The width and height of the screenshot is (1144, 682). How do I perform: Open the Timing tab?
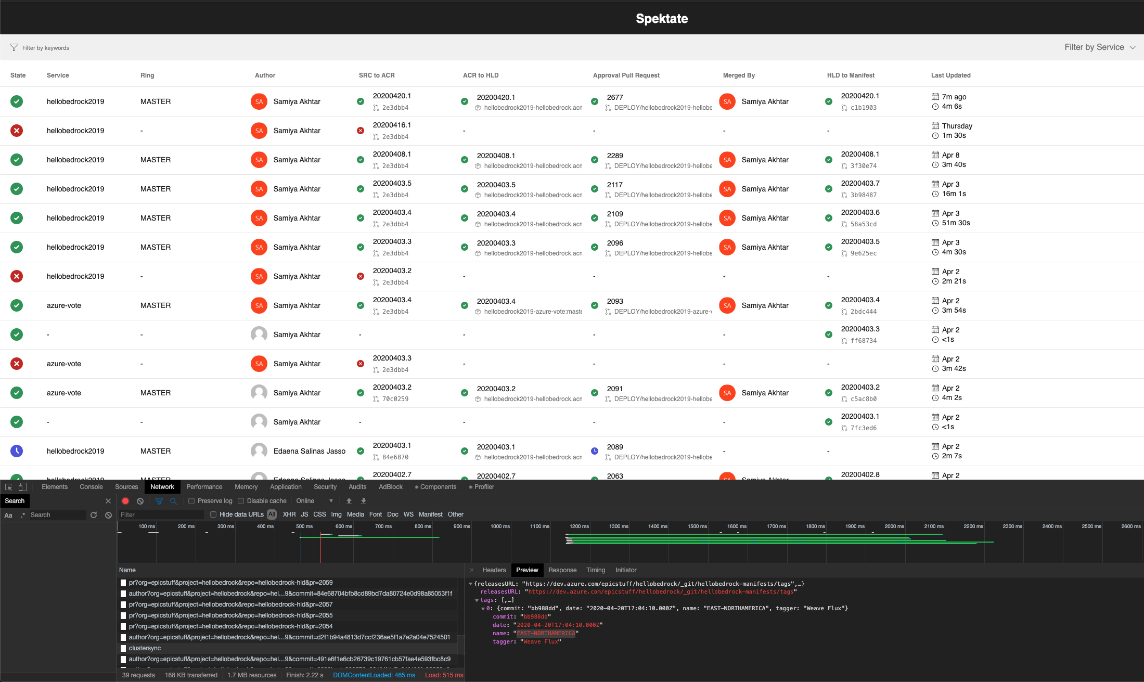point(596,570)
